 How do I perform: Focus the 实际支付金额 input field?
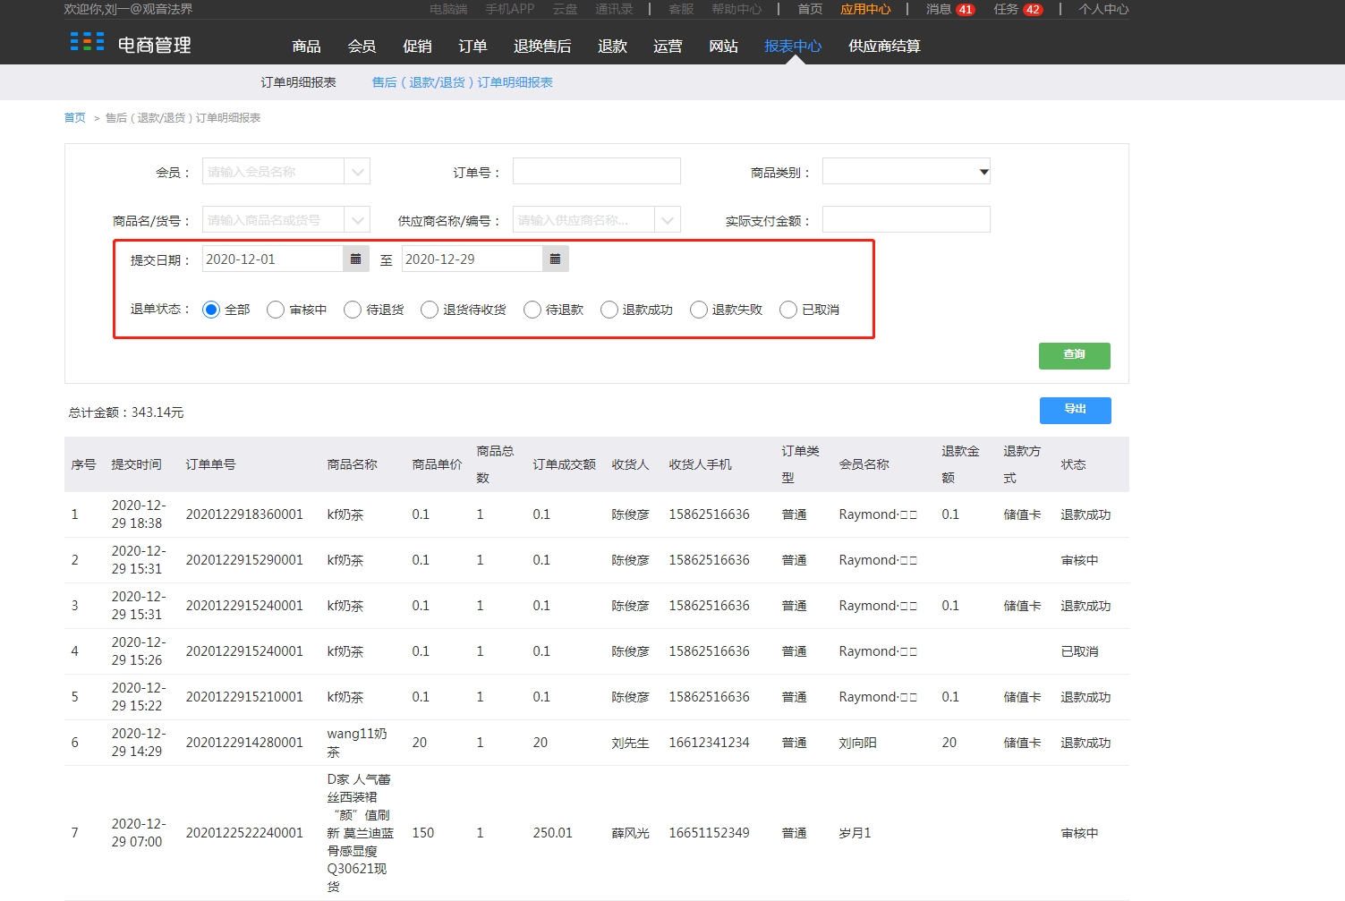pyautogui.click(x=907, y=219)
